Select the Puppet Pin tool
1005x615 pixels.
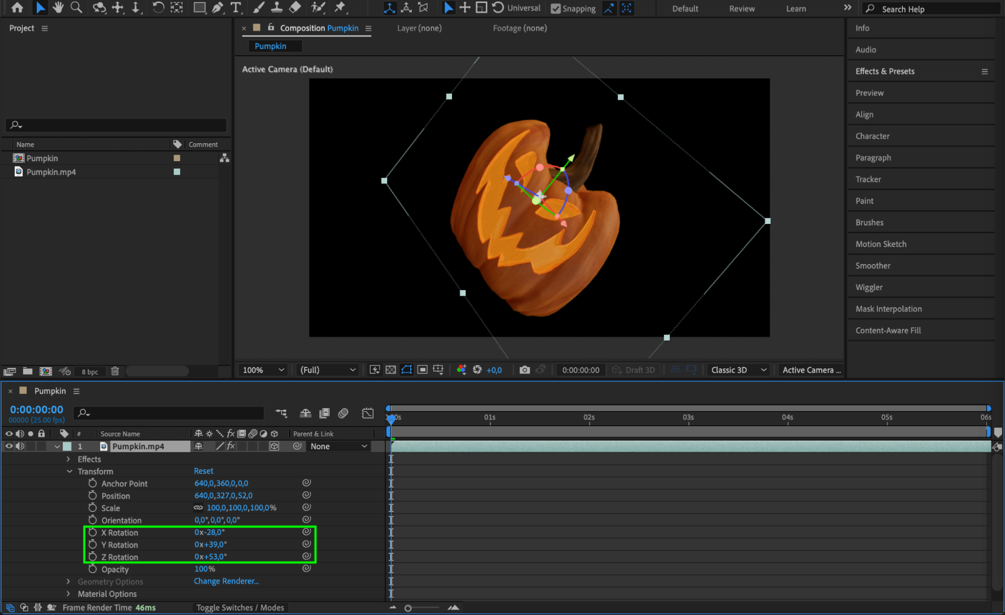(340, 8)
